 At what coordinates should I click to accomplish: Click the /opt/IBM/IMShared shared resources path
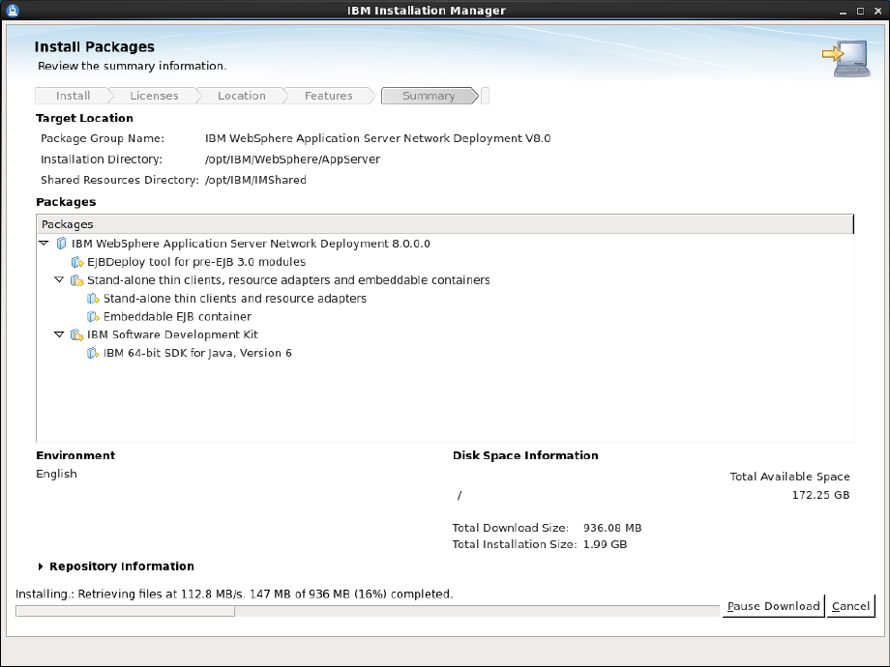point(255,180)
